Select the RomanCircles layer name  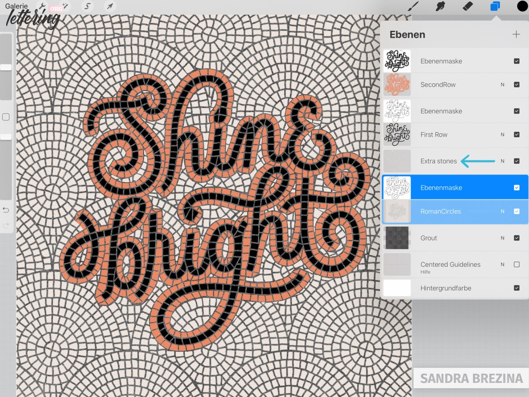click(x=441, y=211)
